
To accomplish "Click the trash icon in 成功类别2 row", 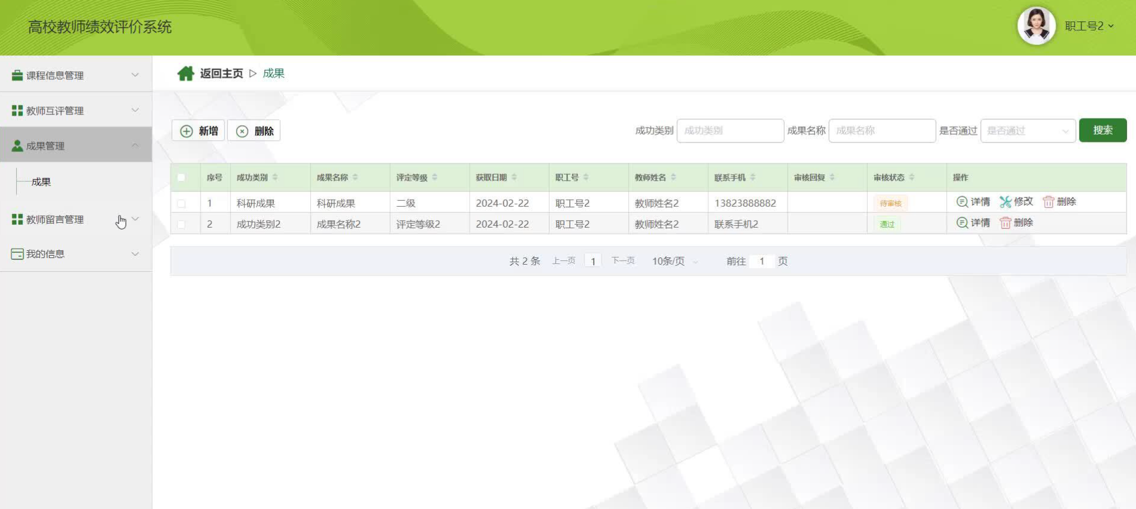I will point(1005,223).
